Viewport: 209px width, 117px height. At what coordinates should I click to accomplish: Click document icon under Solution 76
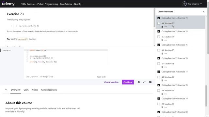[x=162, y=67]
